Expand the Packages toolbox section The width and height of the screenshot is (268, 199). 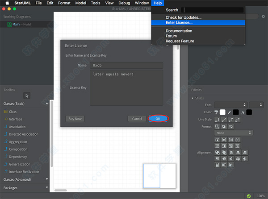47,188
